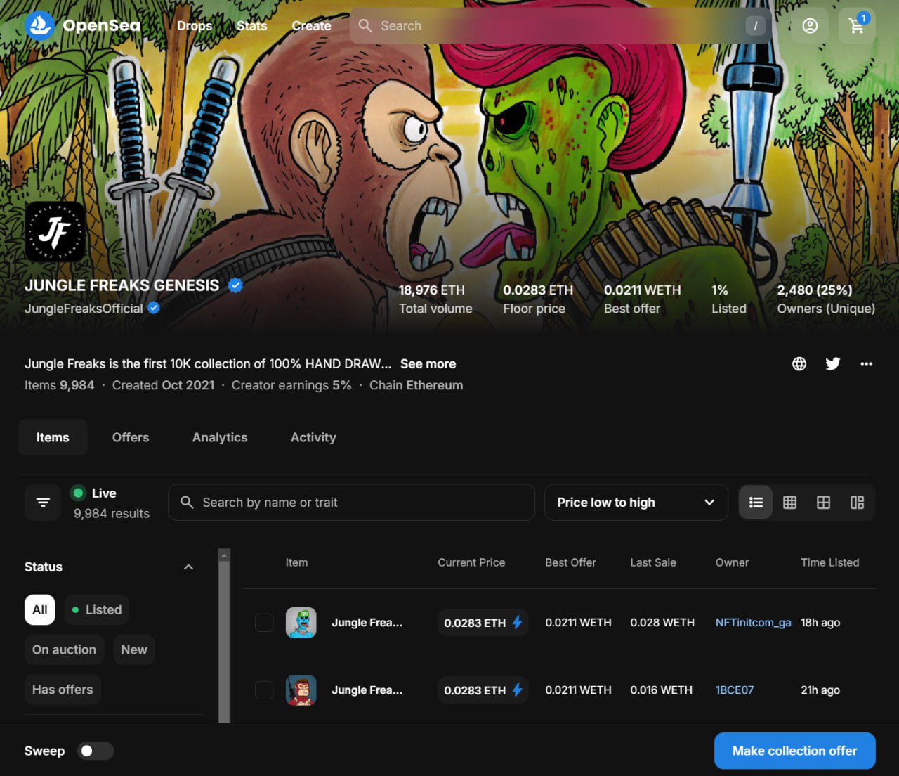Open the three-dot more options menu

[867, 363]
